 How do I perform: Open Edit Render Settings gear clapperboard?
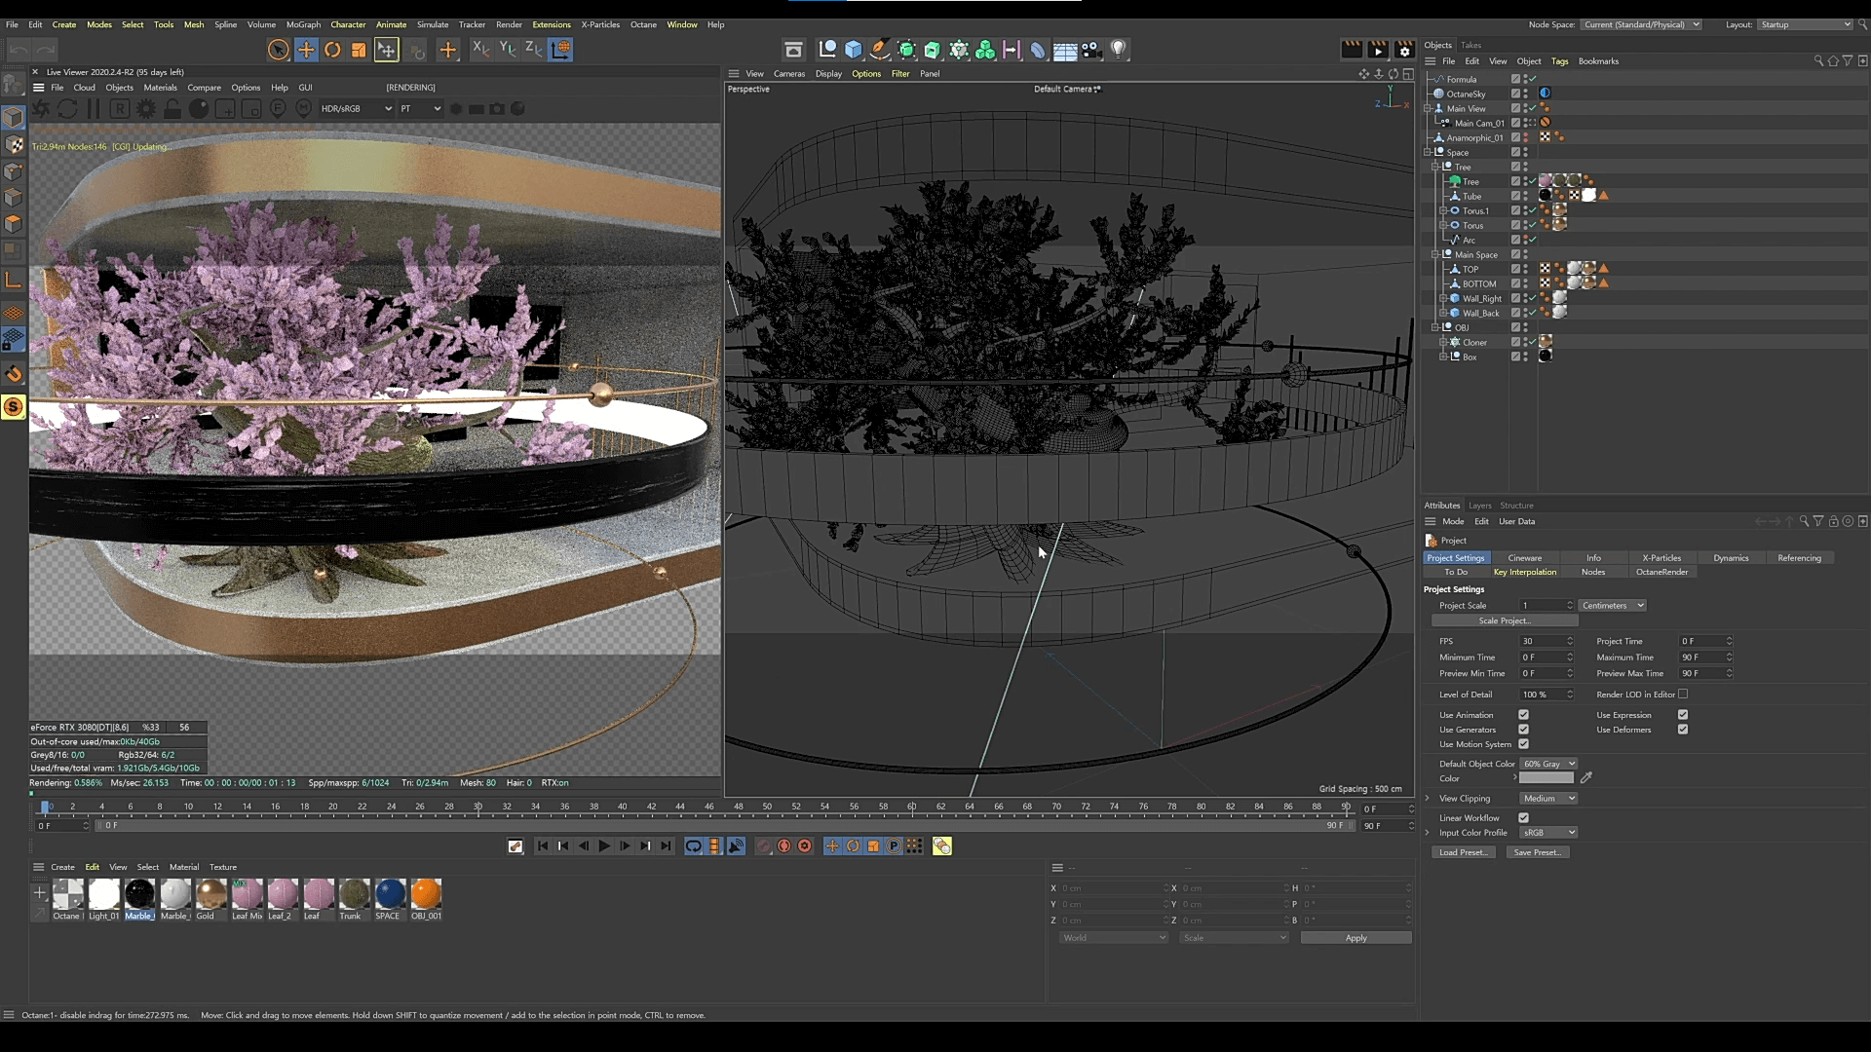coord(1404,50)
